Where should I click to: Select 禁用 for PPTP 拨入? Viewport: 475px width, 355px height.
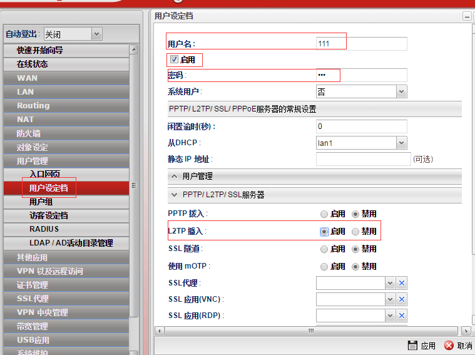pyautogui.click(x=355, y=214)
